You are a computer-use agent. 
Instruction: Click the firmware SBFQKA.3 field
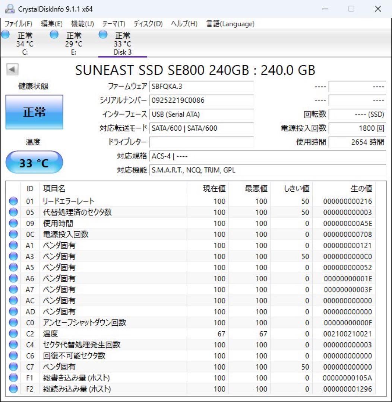(201, 87)
